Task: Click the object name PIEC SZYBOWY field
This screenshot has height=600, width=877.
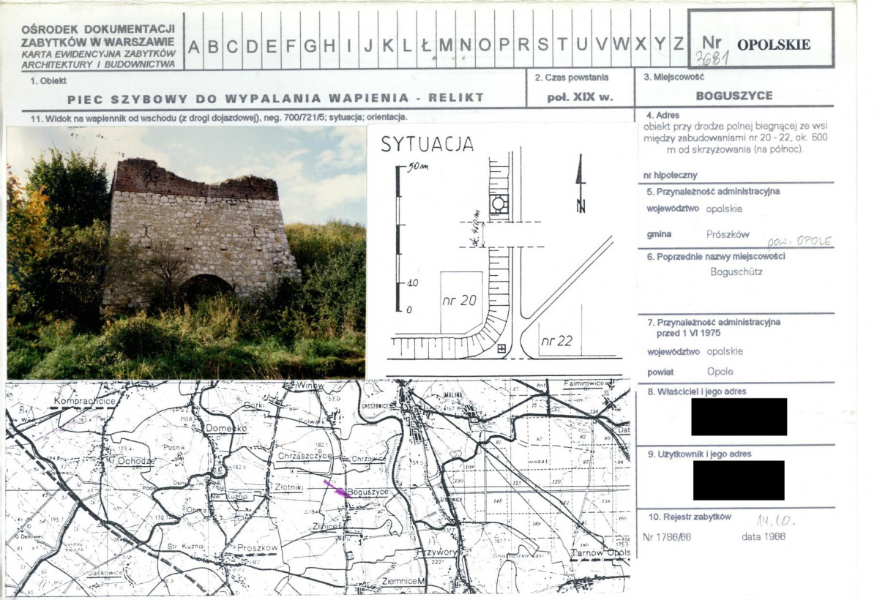Action: click(275, 99)
